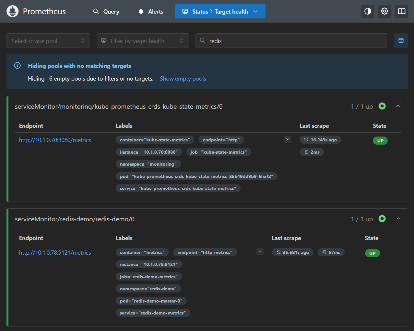Click the service="kube-prometheus-crds-kube-state-metrics" label
The image size is (414, 331).
point(178,188)
